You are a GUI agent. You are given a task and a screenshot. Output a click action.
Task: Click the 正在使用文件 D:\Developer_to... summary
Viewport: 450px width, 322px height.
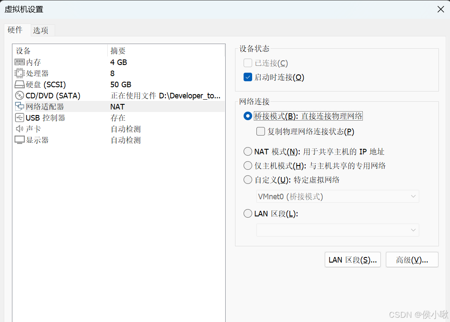[x=165, y=96]
